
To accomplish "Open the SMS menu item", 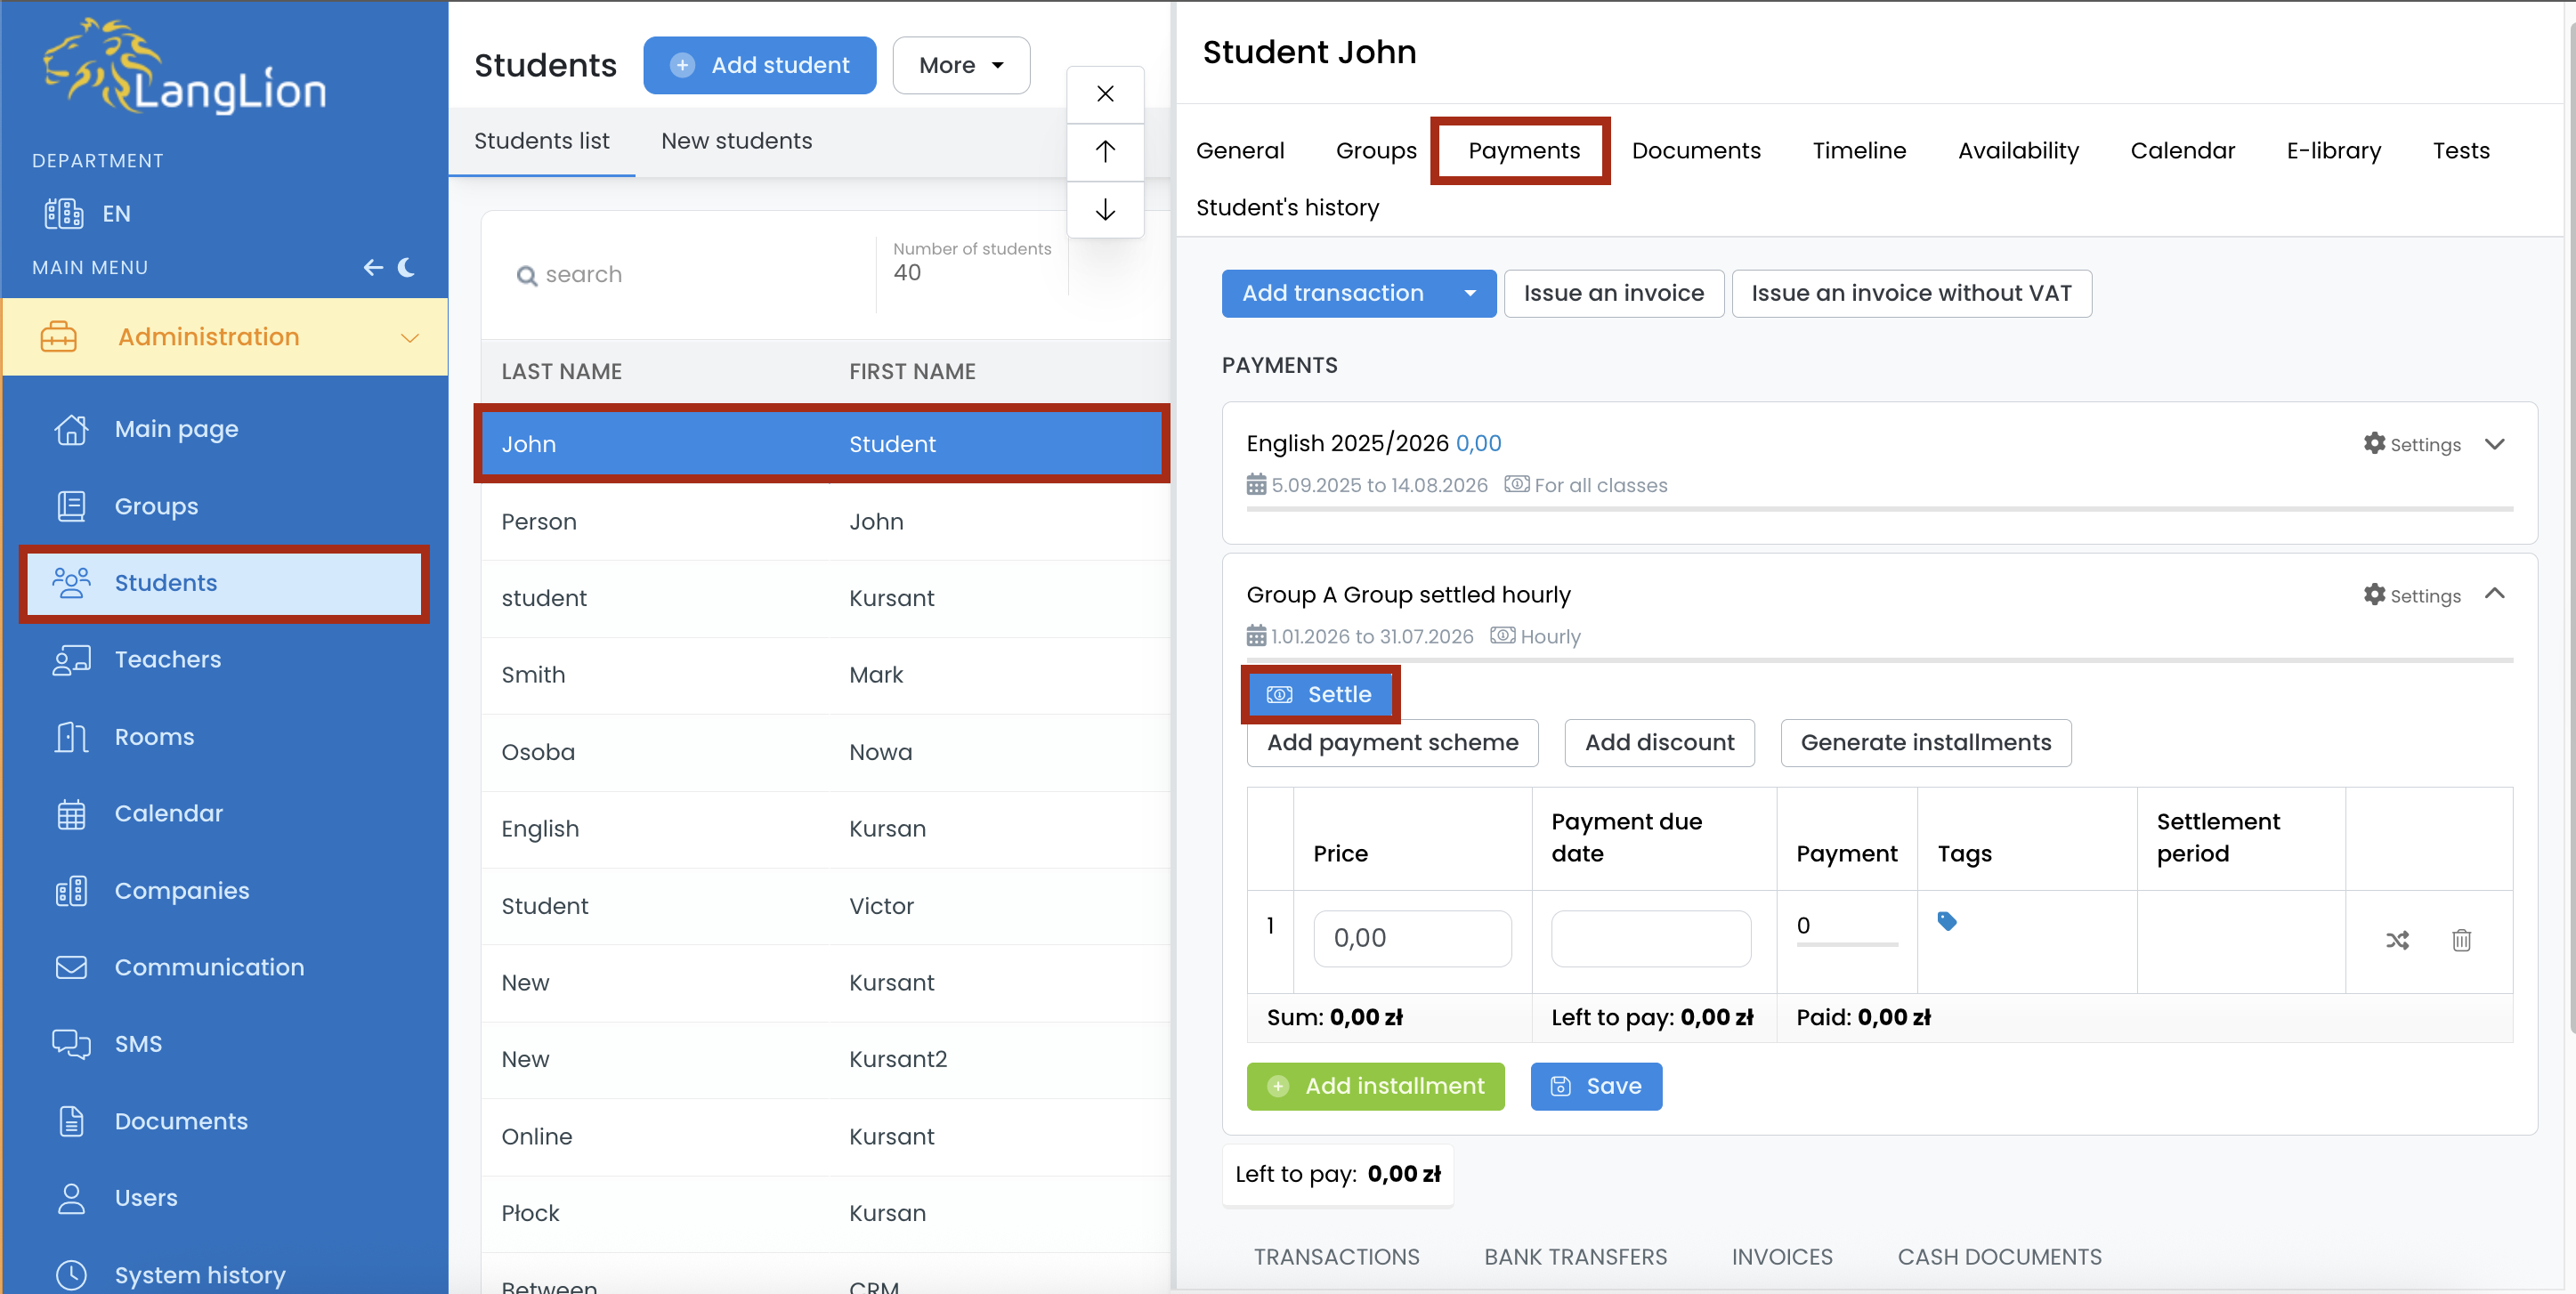I will click(138, 1044).
